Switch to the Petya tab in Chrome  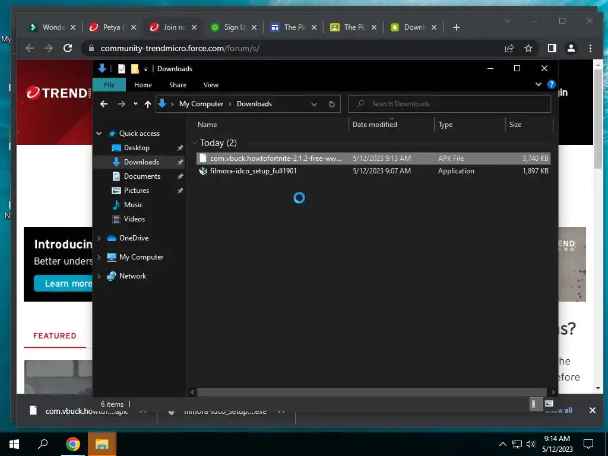(x=112, y=27)
